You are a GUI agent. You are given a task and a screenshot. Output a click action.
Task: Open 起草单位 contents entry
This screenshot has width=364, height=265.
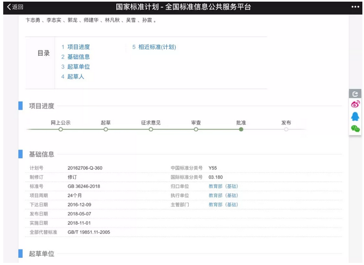point(75,67)
